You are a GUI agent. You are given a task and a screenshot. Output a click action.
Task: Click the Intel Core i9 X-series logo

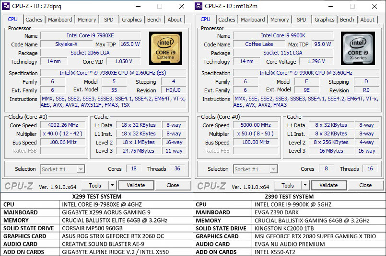point(358,48)
